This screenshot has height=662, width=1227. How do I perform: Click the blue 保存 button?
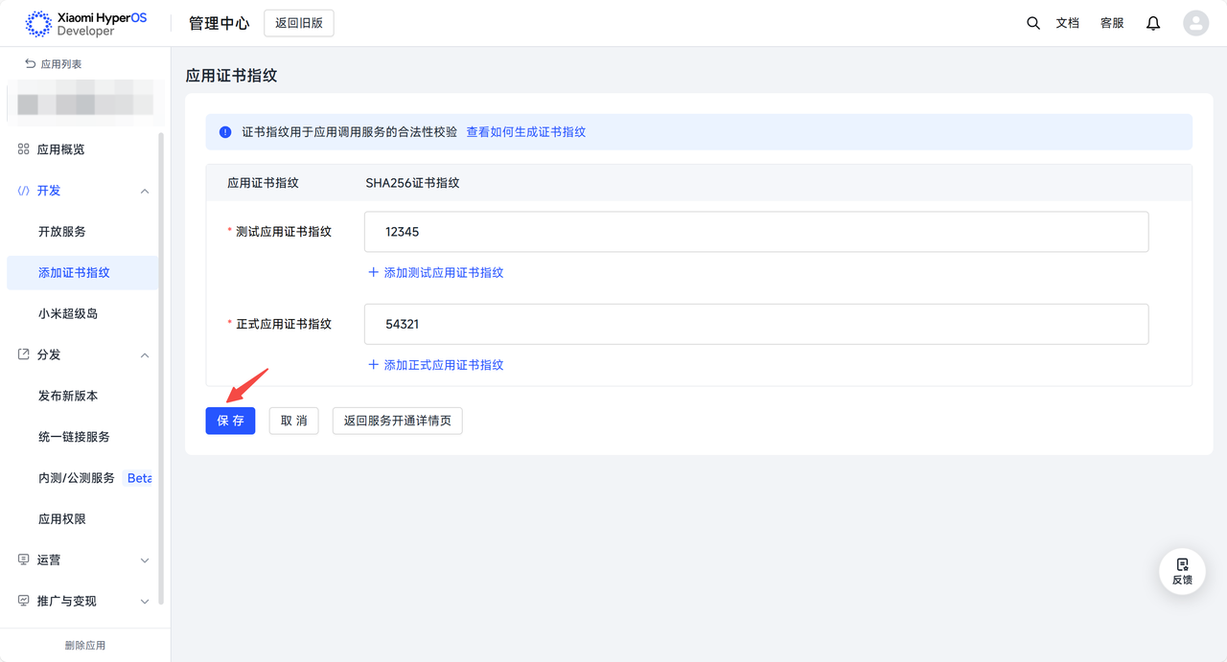230,421
